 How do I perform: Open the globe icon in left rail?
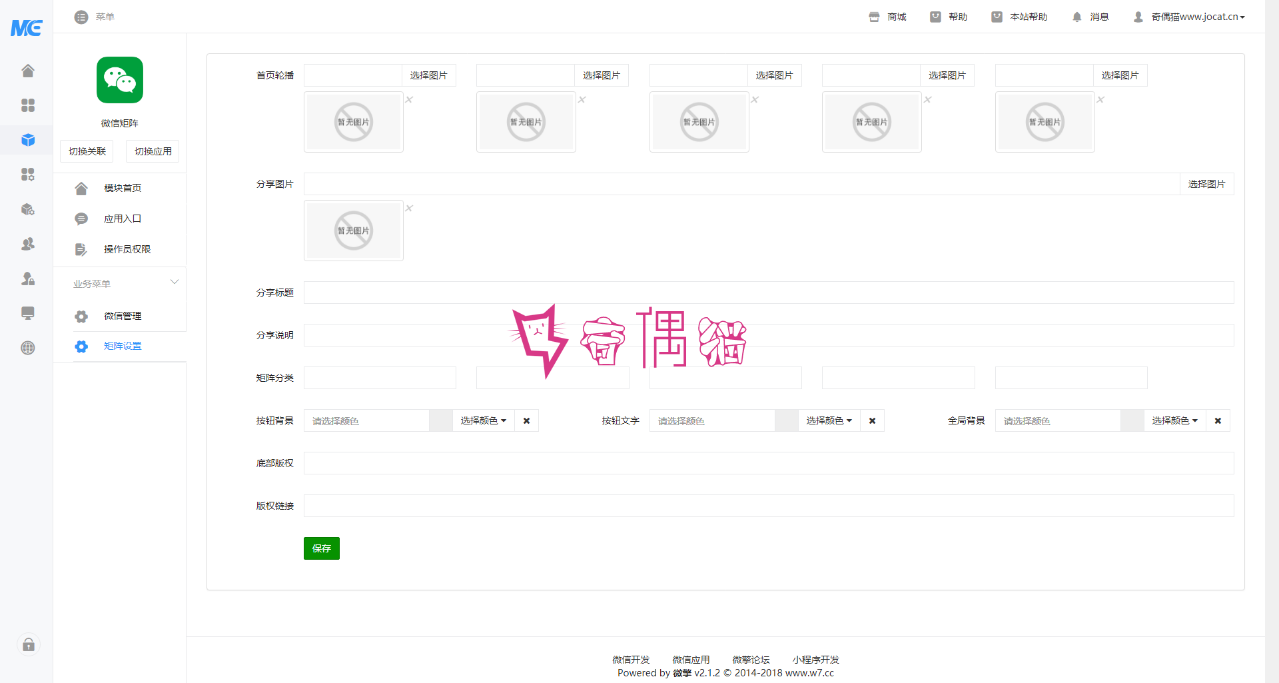[x=27, y=348]
